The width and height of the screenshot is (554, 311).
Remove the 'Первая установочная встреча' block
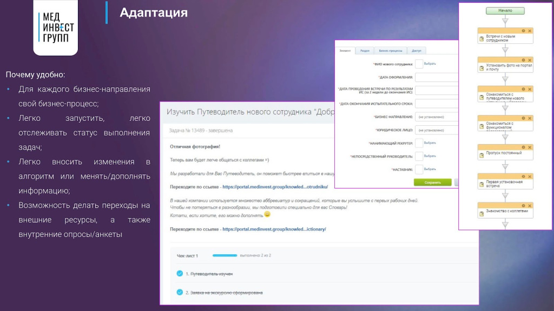529,175
